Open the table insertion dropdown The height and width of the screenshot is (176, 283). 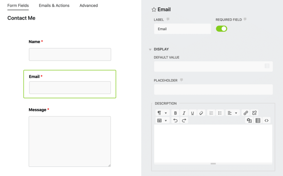(162, 120)
